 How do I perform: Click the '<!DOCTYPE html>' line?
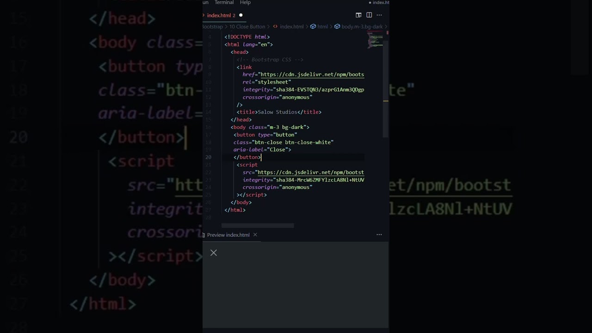pyautogui.click(x=247, y=37)
